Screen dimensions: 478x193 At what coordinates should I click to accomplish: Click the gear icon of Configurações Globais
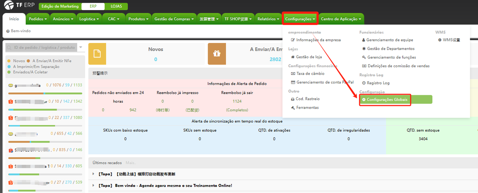(364, 100)
